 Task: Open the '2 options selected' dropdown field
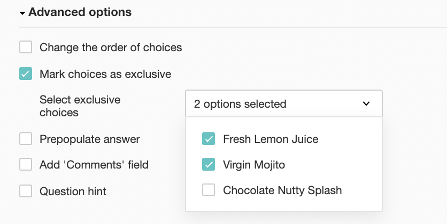(x=278, y=104)
